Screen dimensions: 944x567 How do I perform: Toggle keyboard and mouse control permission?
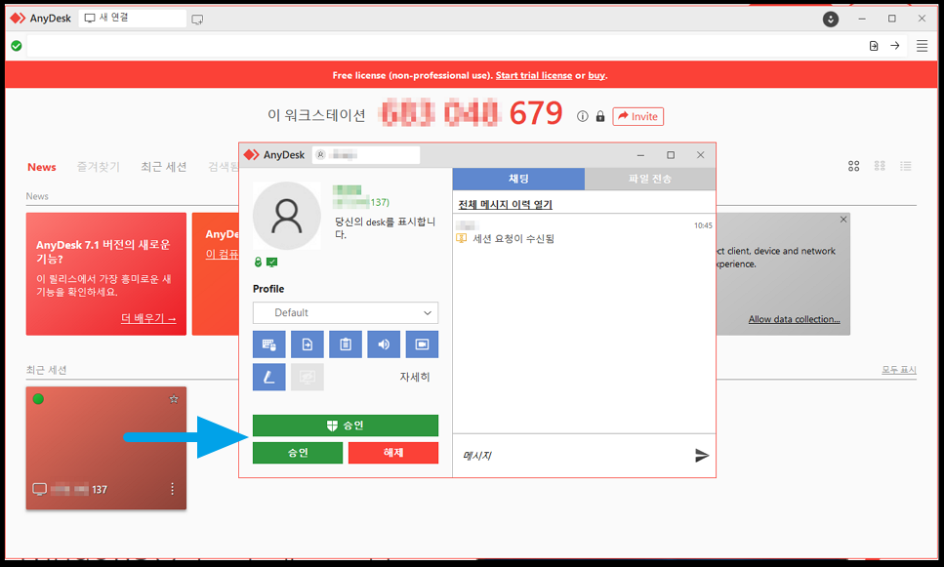(269, 344)
